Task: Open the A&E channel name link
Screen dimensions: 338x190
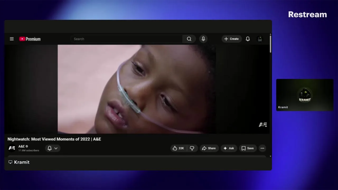Action: pos(22,146)
